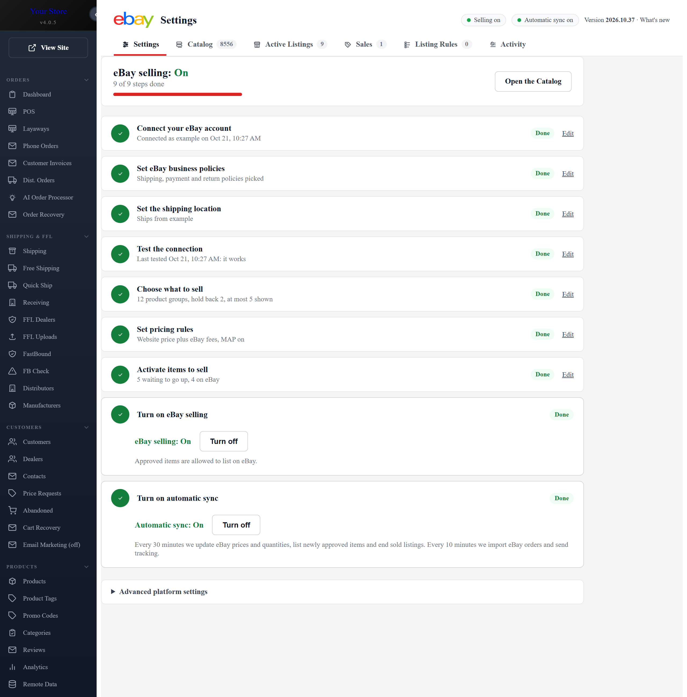Edit the Test the connection step
This screenshot has width=687, height=697.
pos(568,254)
